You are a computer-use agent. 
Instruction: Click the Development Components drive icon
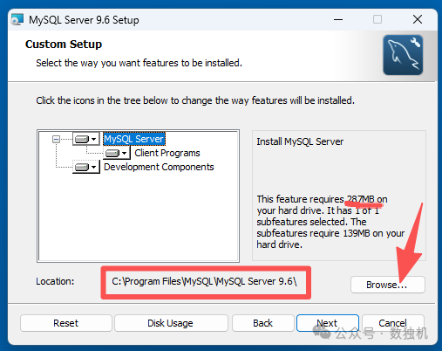[x=82, y=167]
